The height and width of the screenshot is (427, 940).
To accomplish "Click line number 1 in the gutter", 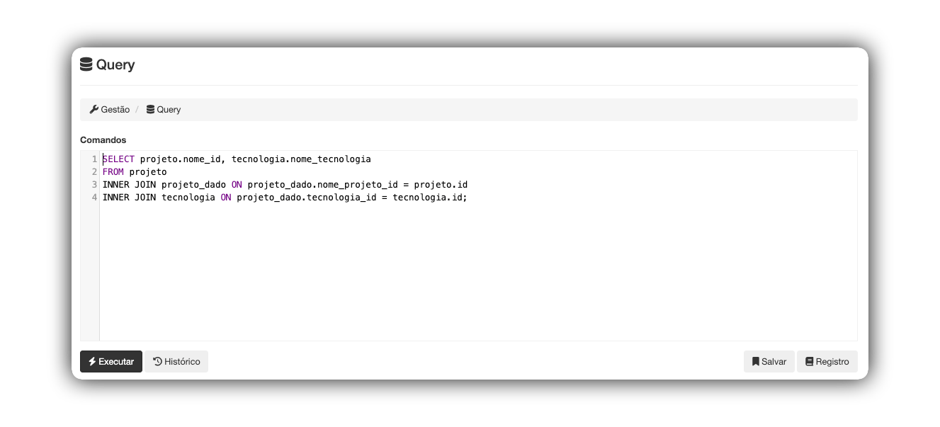I will (94, 159).
